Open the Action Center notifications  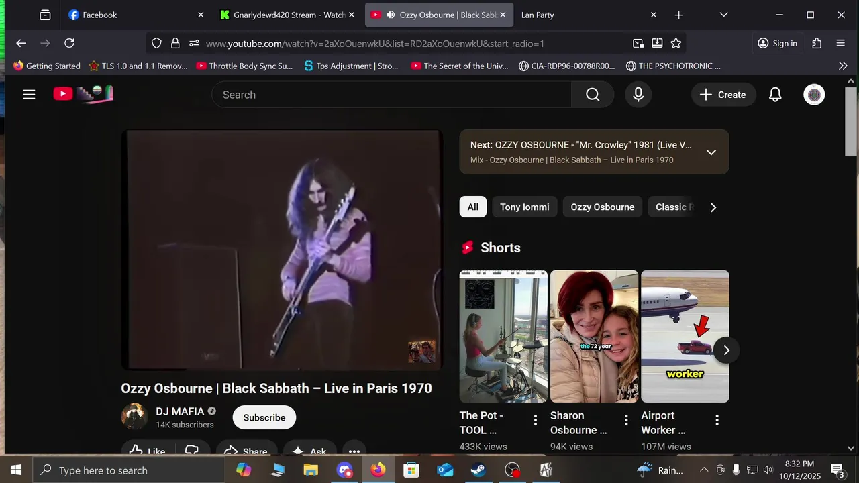(x=838, y=470)
